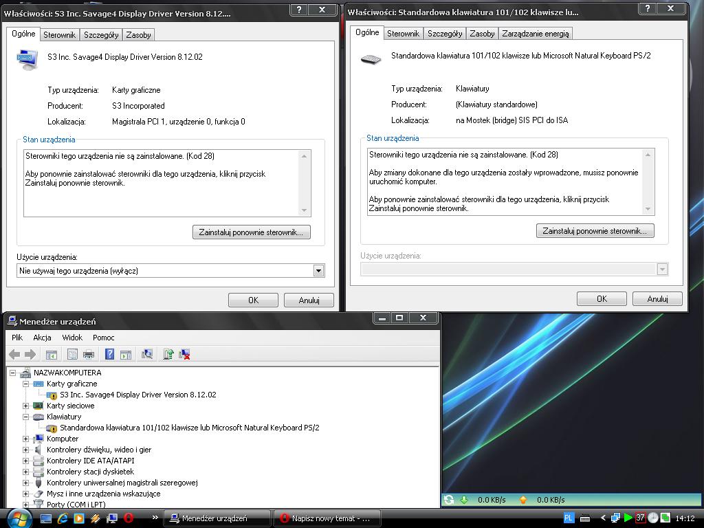Viewport: 704px width, 528px height.
Task: Open Help via the blue question mark icon
Action: (x=109, y=354)
